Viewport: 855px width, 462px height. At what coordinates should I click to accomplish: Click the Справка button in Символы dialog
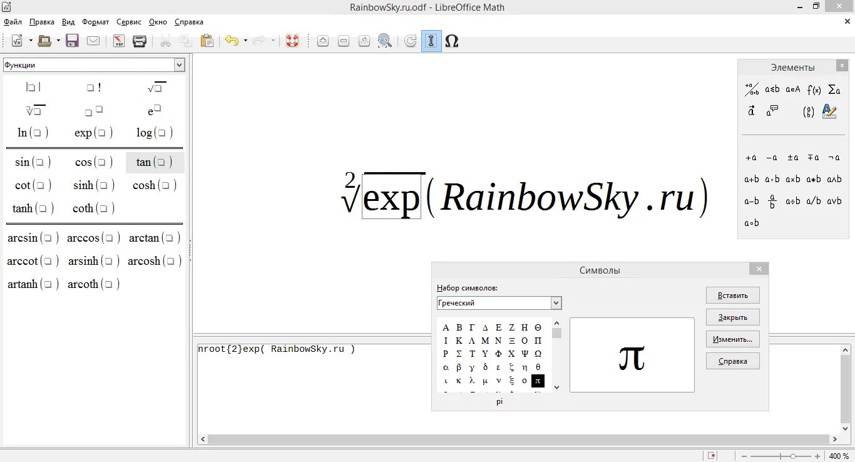733,361
